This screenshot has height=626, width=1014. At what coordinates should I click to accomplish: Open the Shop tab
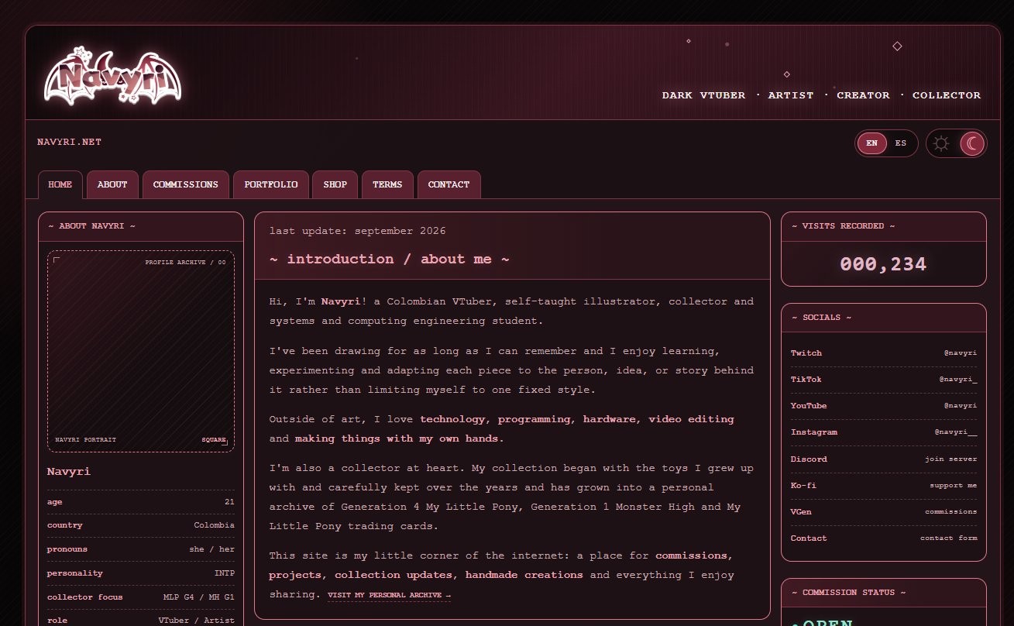335,184
